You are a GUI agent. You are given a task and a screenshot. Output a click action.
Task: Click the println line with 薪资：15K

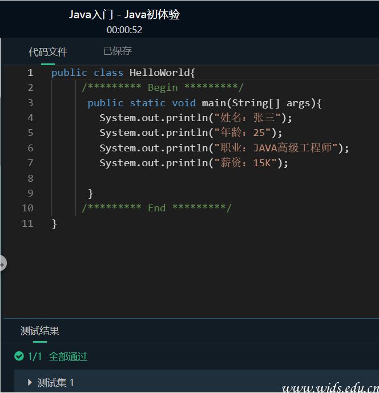(x=194, y=163)
